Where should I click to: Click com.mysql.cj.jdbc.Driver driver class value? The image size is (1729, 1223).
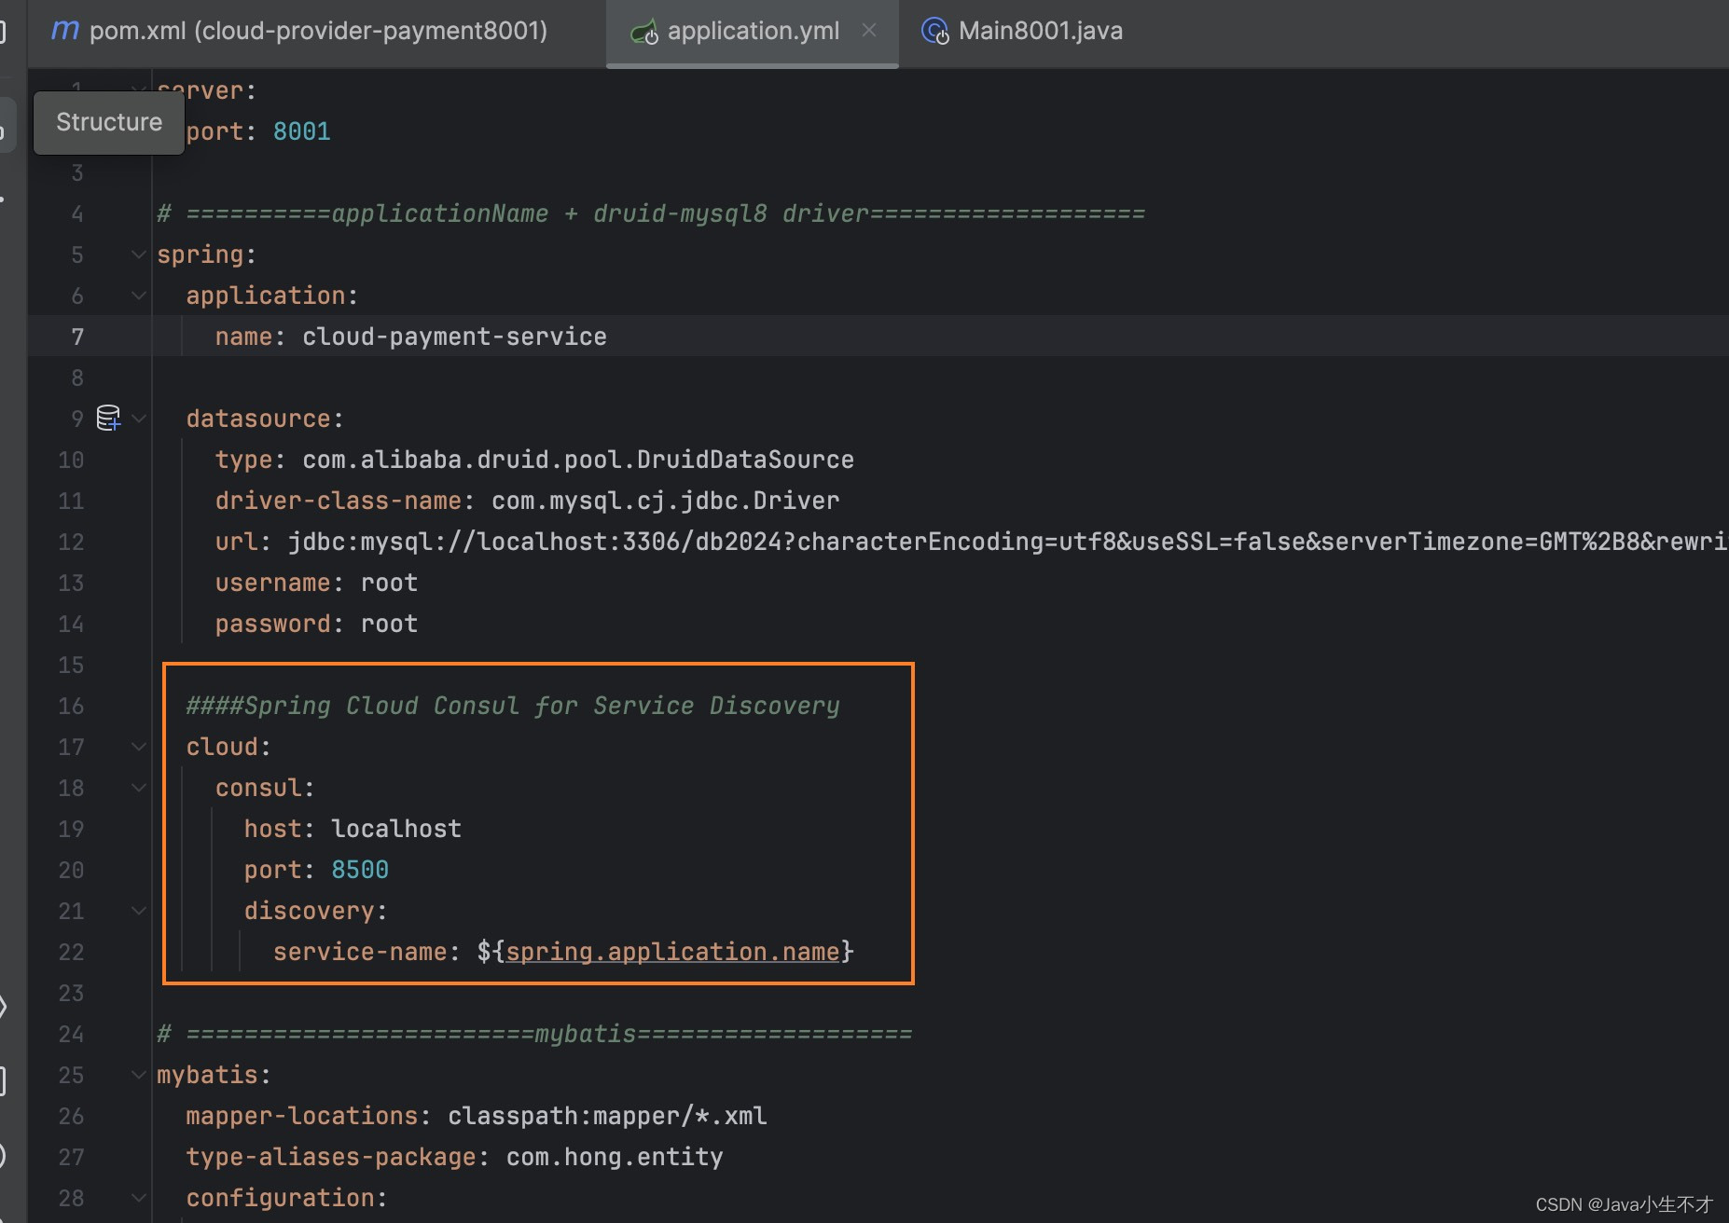pyautogui.click(x=666, y=501)
